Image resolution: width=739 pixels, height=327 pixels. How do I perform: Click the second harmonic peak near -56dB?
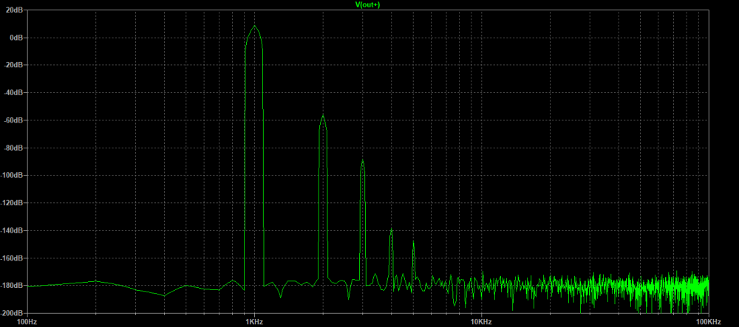coord(323,115)
